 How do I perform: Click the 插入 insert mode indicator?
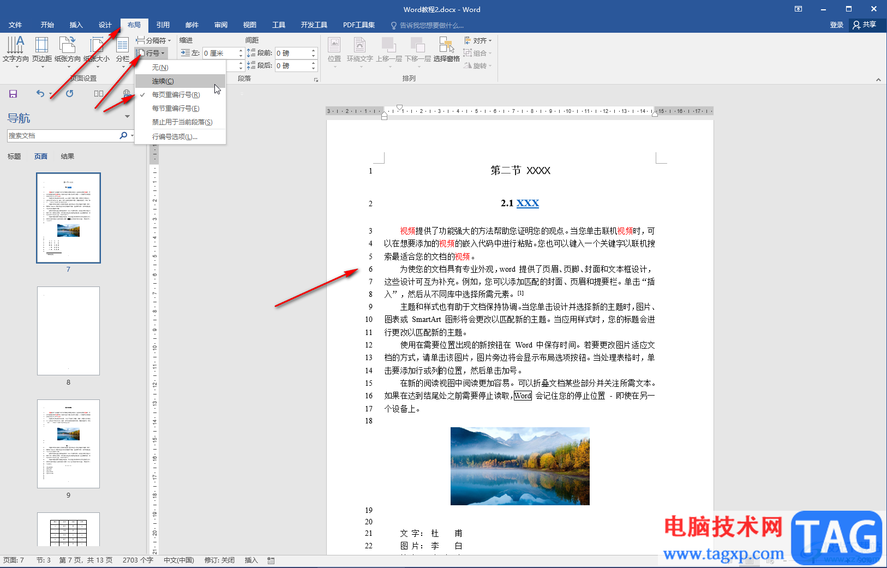pos(251,560)
